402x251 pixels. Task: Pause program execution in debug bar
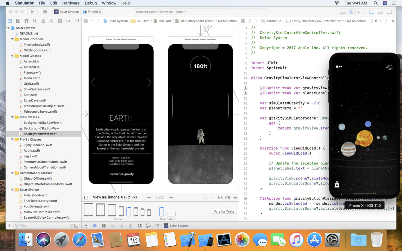(x=104, y=226)
